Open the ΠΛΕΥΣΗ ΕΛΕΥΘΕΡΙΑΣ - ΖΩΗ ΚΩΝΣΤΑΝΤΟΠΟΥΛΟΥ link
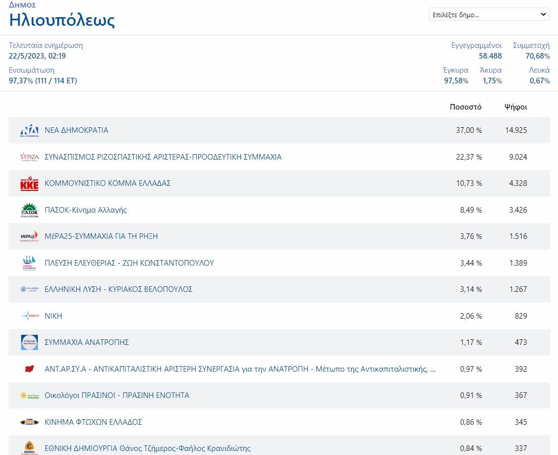558x455 pixels. pyautogui.click(x=129, y=263)
